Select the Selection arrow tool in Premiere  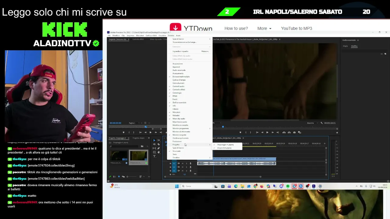coord(154,140)
